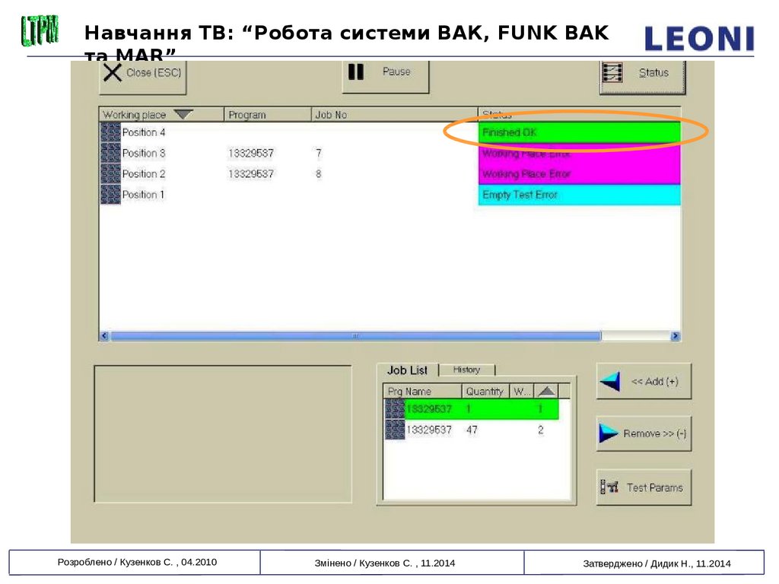Click the Status column header
Viewport: 779px width, 584px height.
point(578,115)
